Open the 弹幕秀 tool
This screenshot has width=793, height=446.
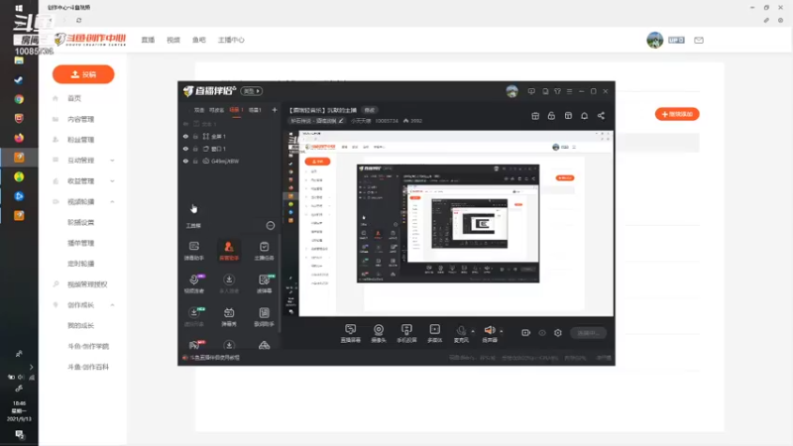coord(229,316)
